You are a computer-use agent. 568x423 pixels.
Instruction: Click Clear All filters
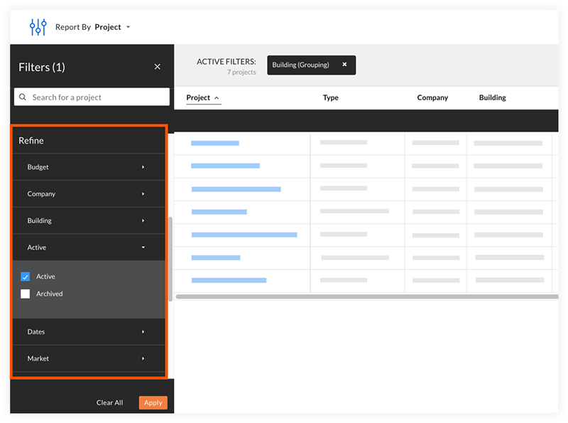[109, 402]
